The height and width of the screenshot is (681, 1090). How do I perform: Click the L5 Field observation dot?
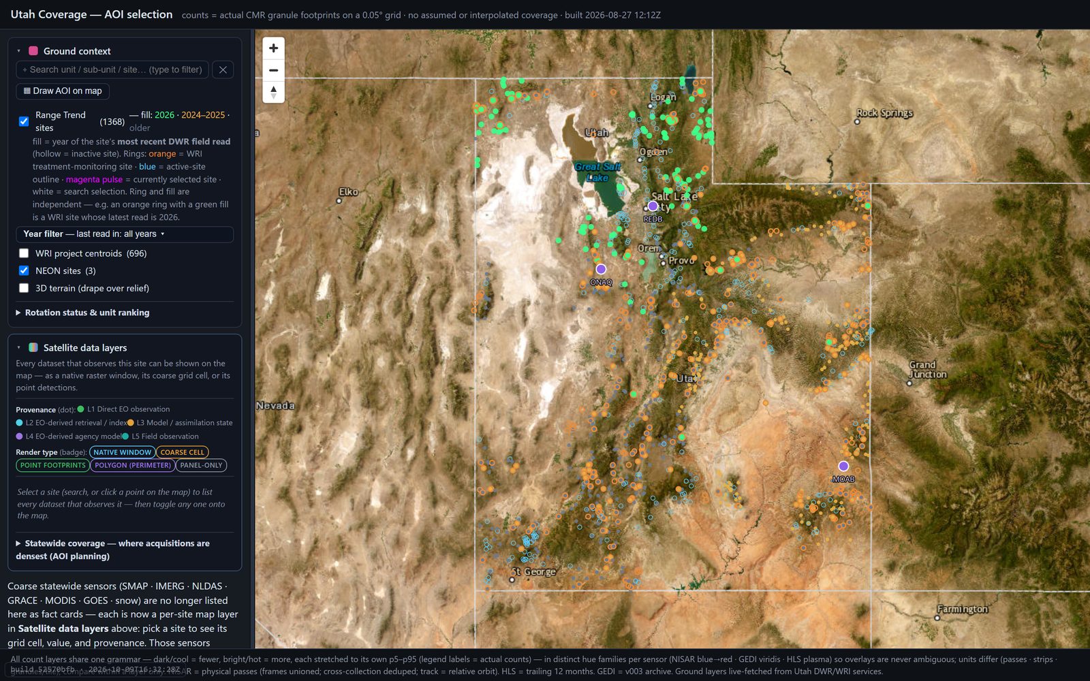click(x=125, y=437)
